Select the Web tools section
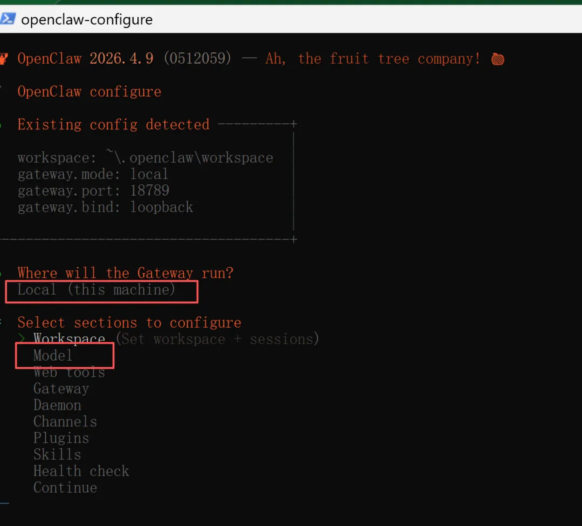The width and height of the screenshot is (582, 526). [69, 372]
